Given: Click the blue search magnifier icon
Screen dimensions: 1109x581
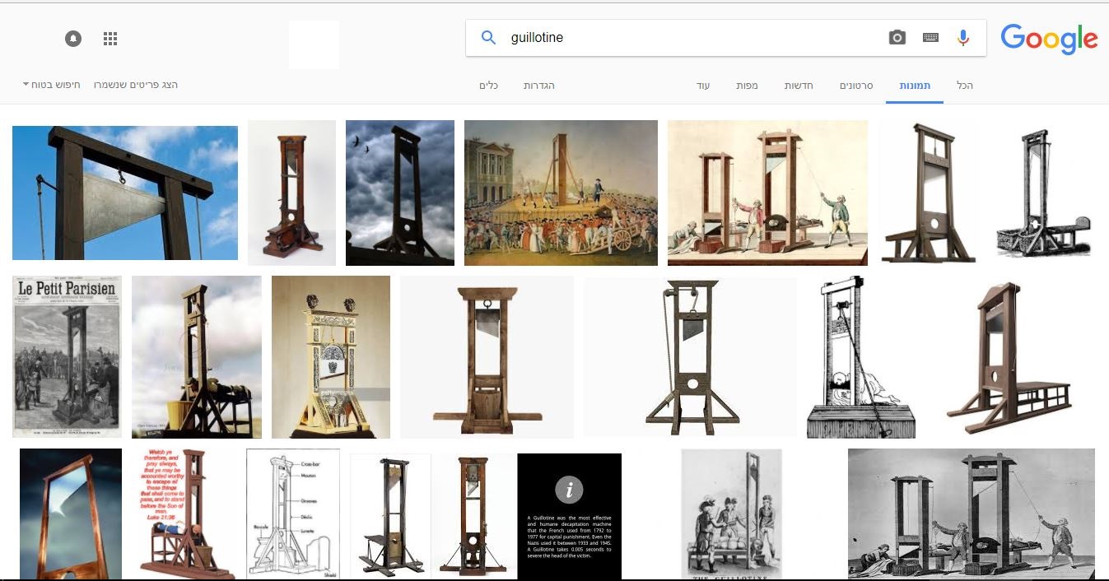Looking at the screenshot, I should [488, 37].
